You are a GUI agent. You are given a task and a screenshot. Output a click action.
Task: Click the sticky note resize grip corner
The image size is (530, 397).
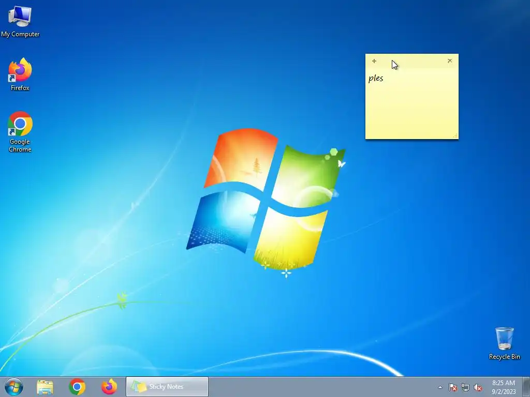point(455,136)
